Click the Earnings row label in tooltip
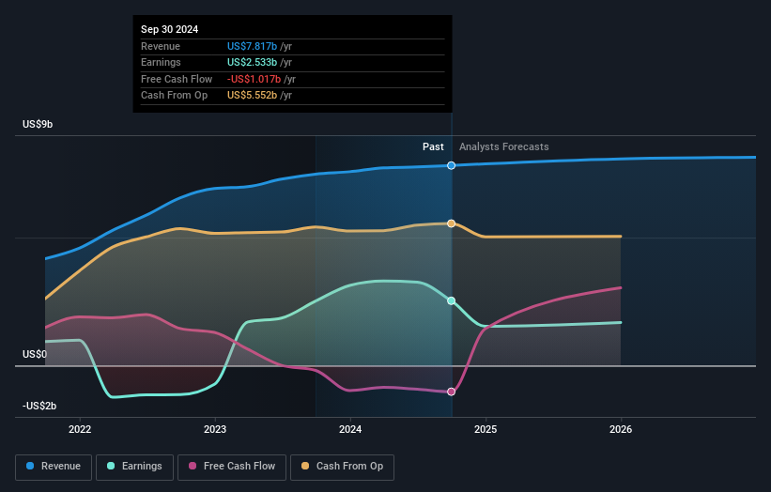The width and height of the screenshot is (771, 492). pos(161,62)
